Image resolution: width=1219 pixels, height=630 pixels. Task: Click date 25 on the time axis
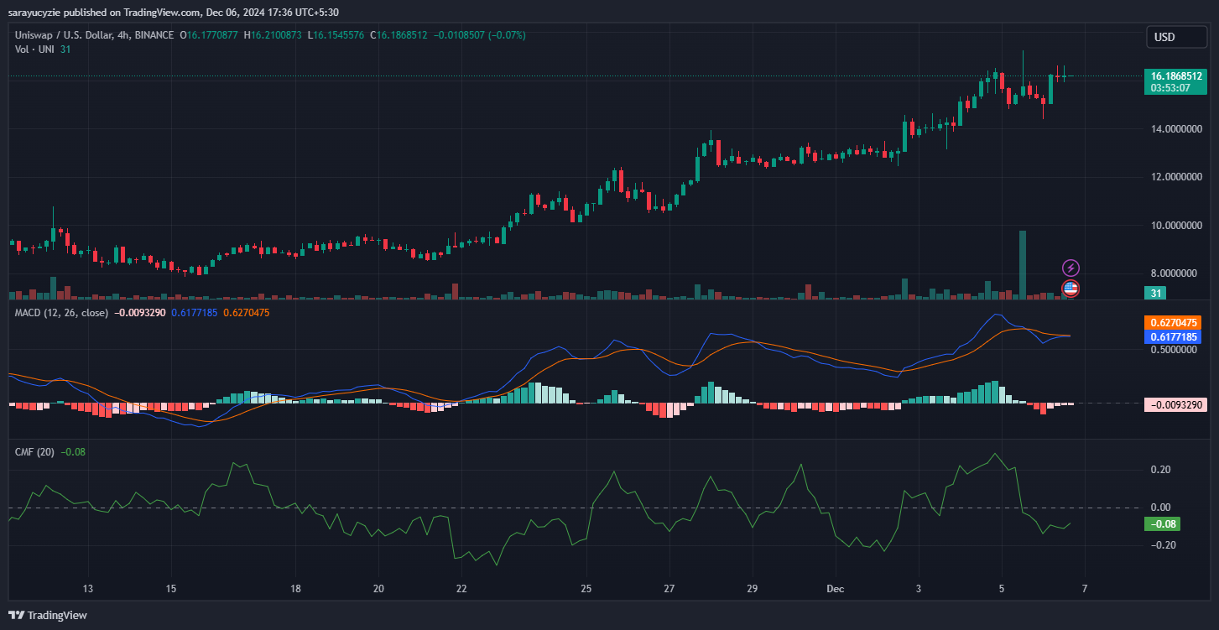pyautogui.click(x=586, y=589)
